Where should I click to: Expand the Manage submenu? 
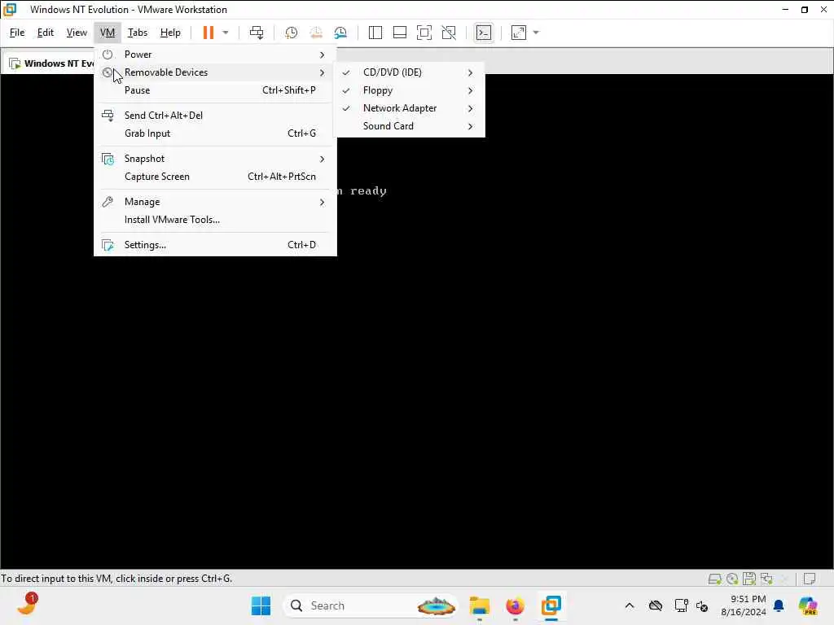pyautogui.click(x=215, y=202)
